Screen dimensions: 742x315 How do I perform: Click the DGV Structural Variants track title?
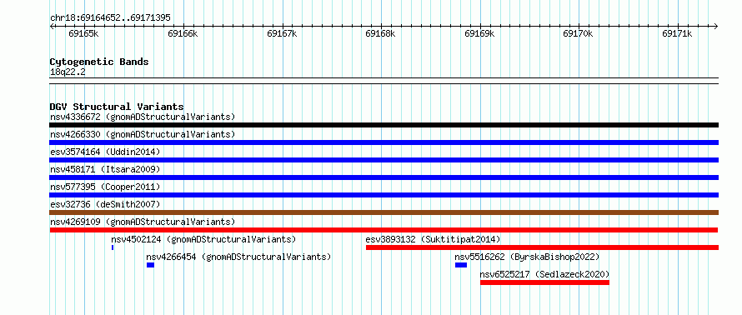click(117, 107)
